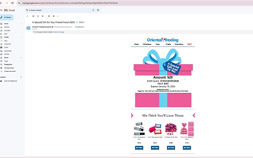Open the Inbox folder

(x=6, y=24)
